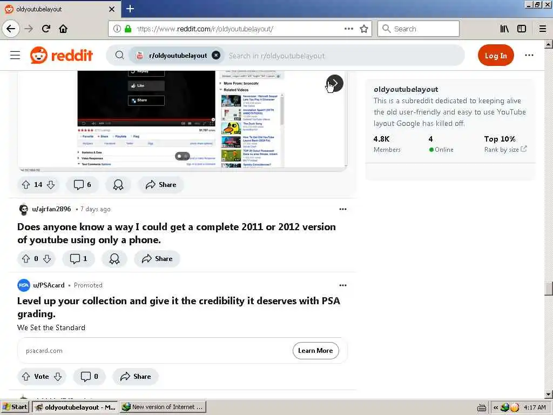Click the Reddit search magnifier icon
Screen dimensions: 553x415
point(119,55)
